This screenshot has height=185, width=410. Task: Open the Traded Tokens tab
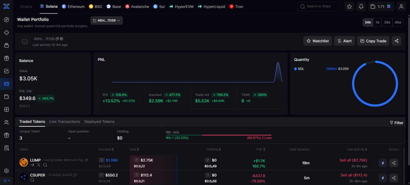(32, 122)
